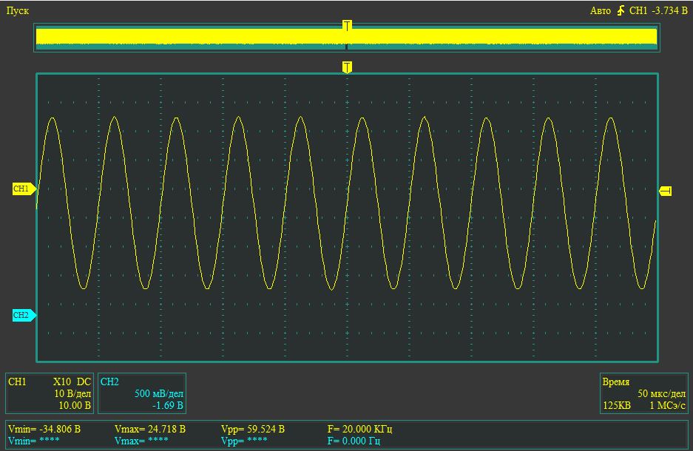Click the CH1 frequency 'F= 20.000 КГц'
Screen dimensions: 693x451
click(359, 429)
